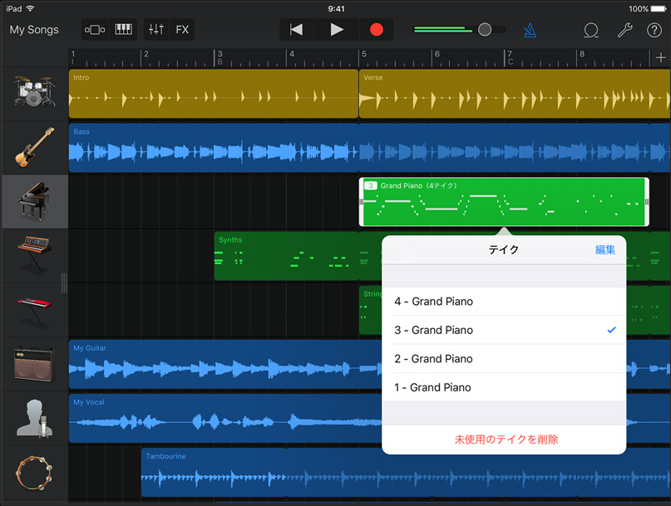Select the vocal microphone track icon
The image size is (671, 506).
(35, 418)
